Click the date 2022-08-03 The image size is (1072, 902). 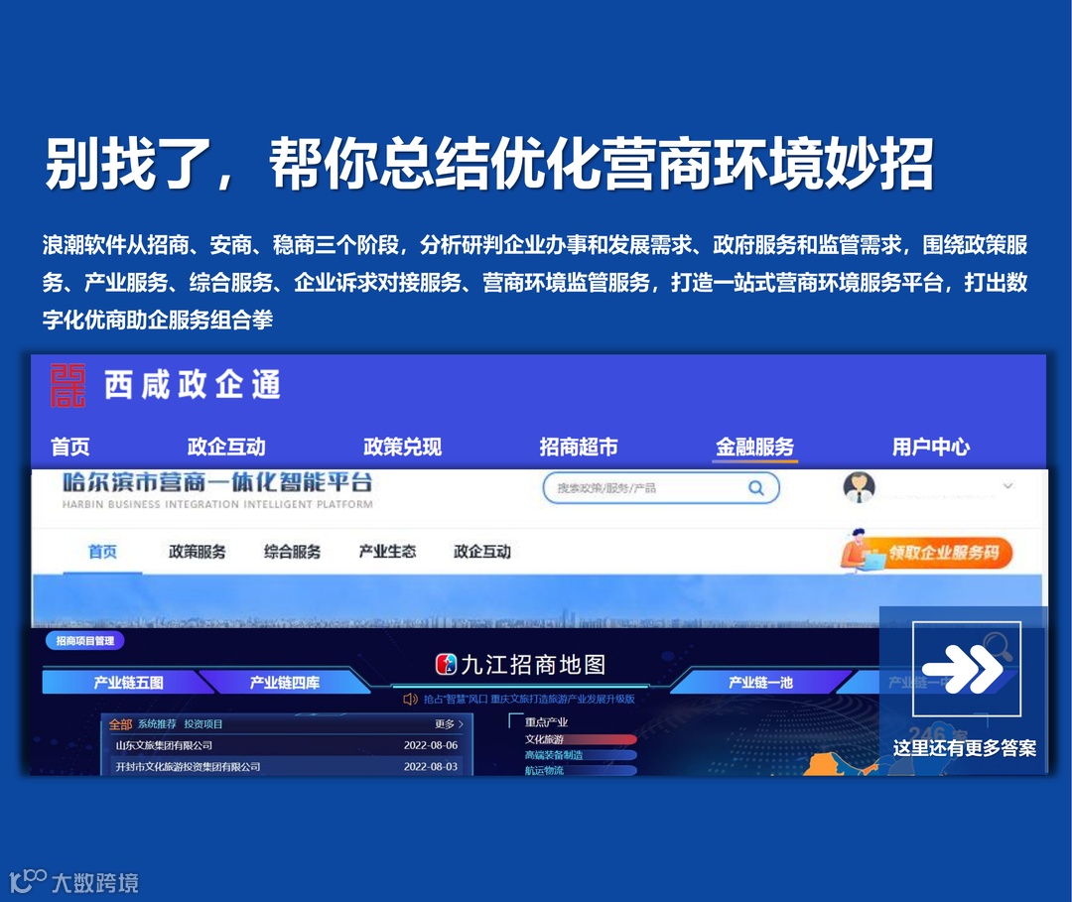point(431,767)
